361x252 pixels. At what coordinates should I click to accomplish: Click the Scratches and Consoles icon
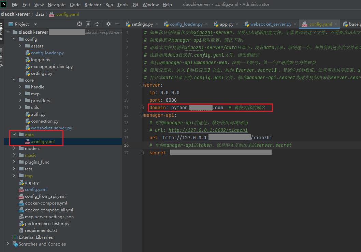[15, 244]
